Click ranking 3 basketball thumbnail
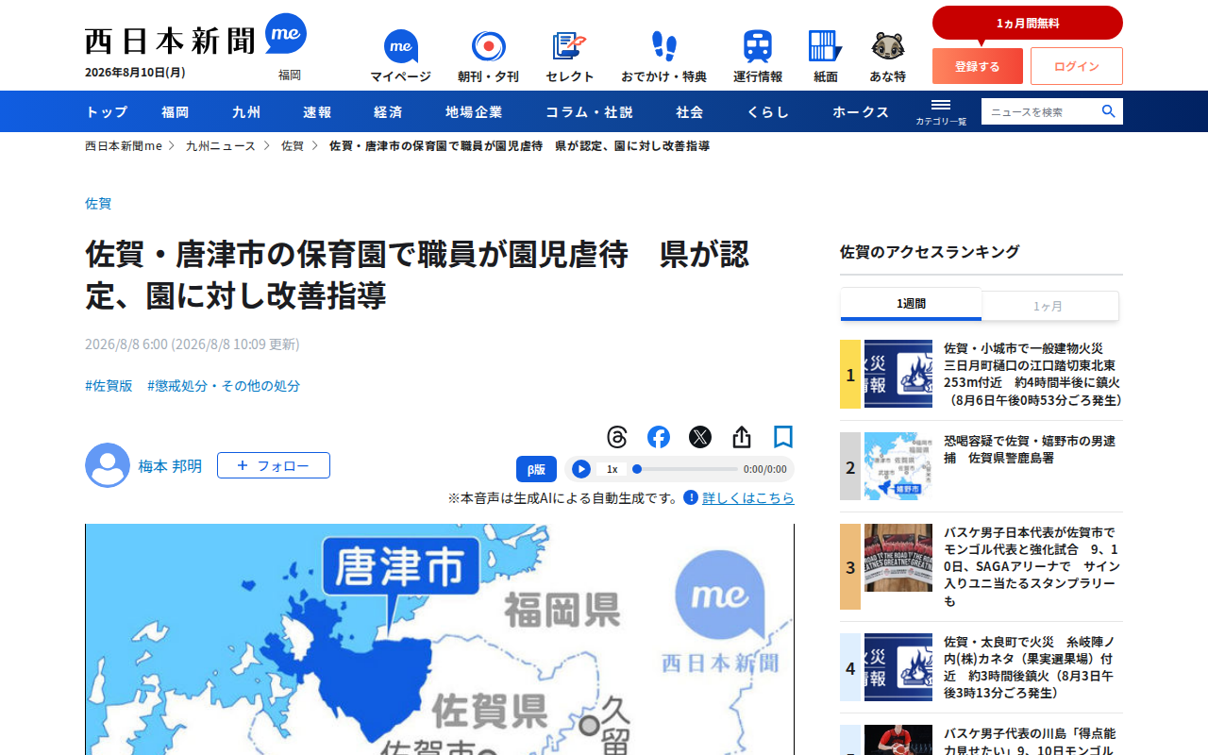This screenshot has height=755, width=1208. [898, 558]
